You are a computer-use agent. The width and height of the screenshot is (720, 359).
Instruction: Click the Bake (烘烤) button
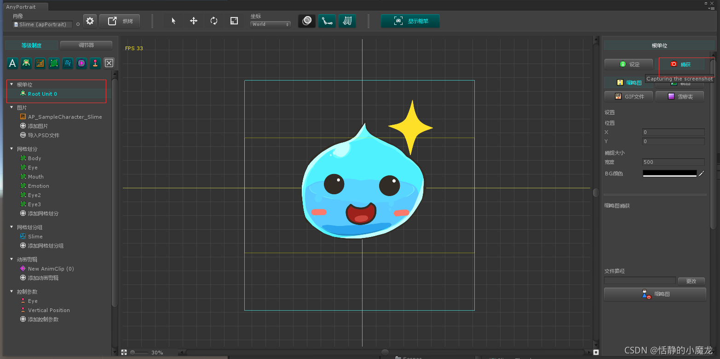pos(120,21)
